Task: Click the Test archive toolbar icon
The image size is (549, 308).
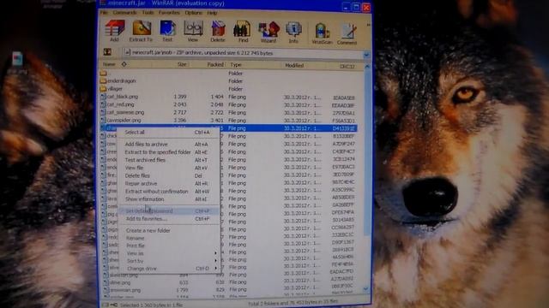Action: click(x=167, y=31)
